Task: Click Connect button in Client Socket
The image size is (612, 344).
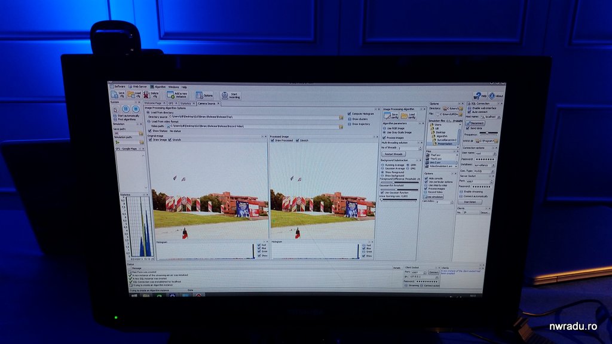Action: [433, 272]
